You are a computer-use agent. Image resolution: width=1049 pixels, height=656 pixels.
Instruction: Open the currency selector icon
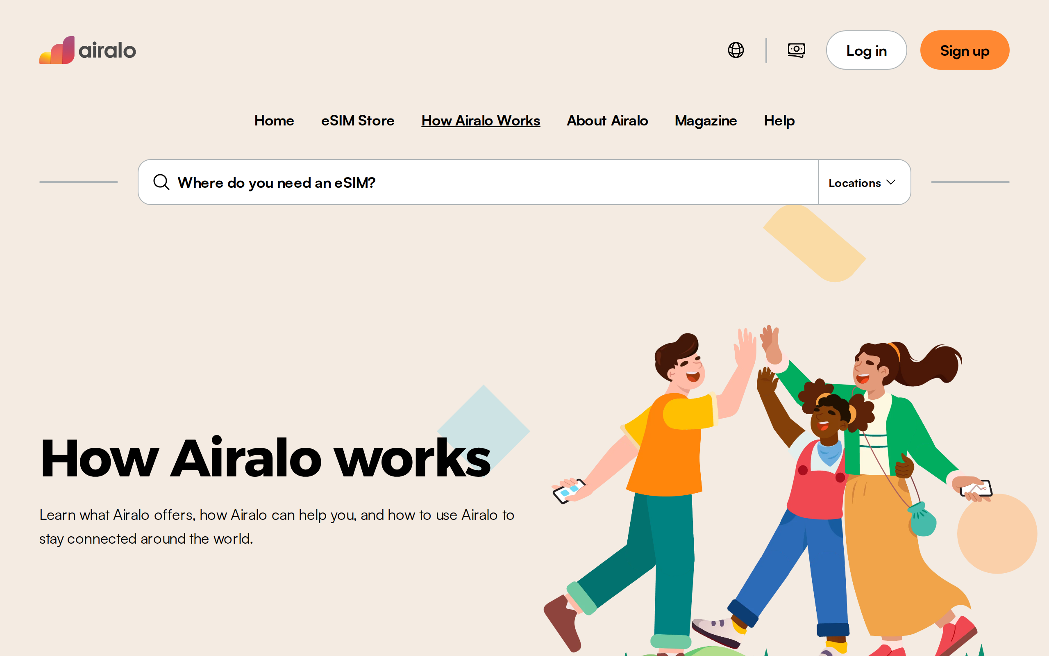click(796, 50)
